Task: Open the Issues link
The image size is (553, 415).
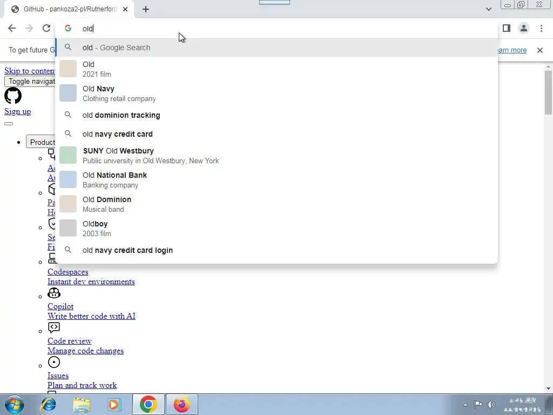Action: (x=58, y=376)
